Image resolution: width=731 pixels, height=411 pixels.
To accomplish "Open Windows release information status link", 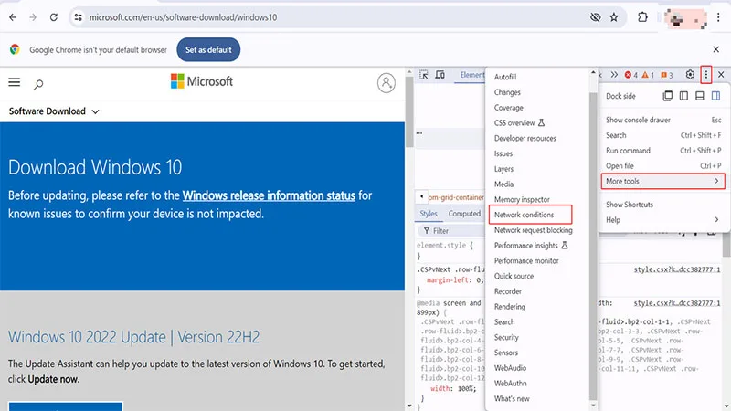I will pos(269,195).
